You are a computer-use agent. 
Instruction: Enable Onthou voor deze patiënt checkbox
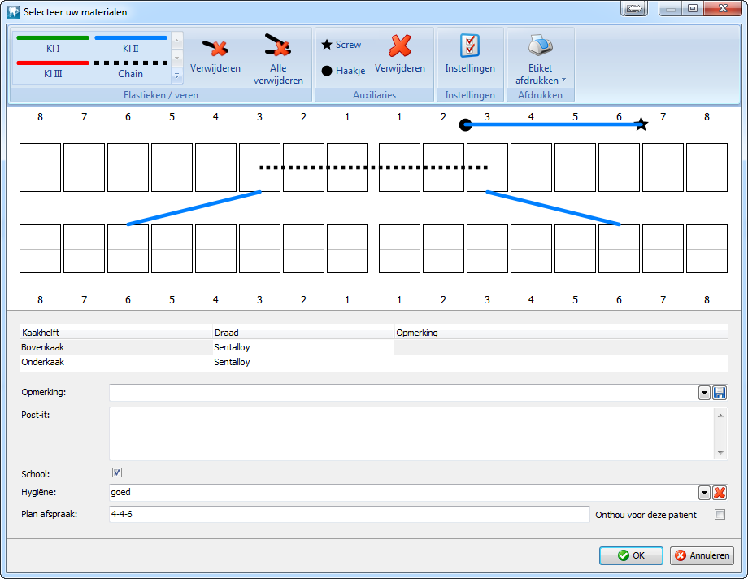pyautogui.click(x=720, y=514)
